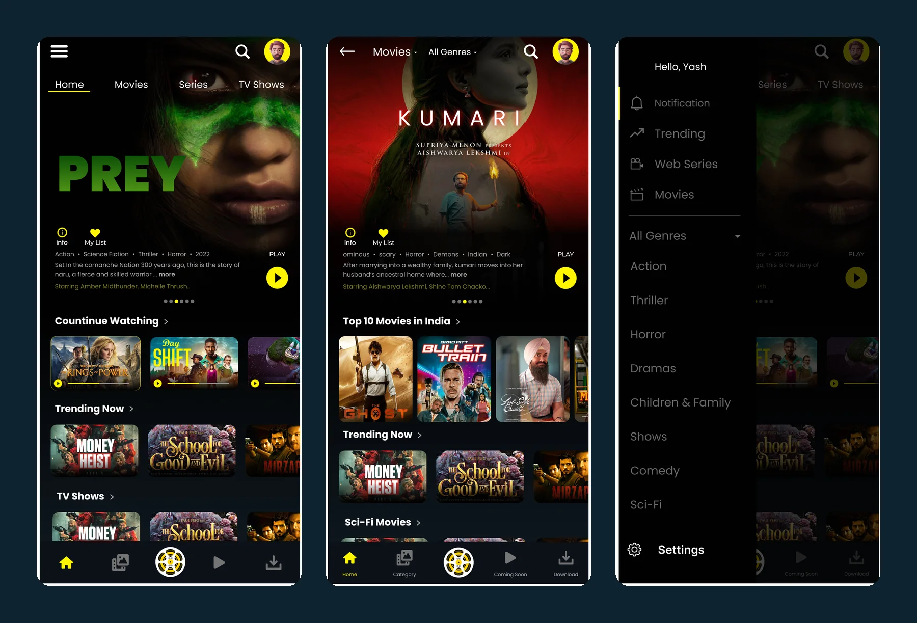Open the Movies dropdown in header
The height and width of the screenshot is (623, 917).
point(395,52)
